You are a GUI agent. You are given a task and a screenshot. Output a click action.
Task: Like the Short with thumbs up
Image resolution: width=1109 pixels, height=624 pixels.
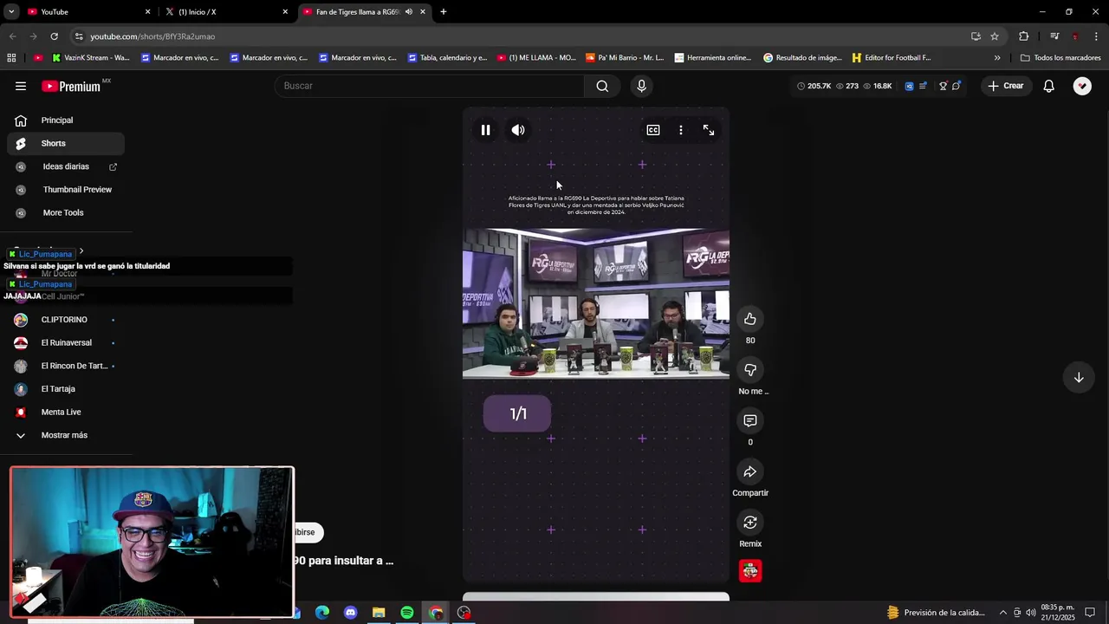pos(750,319)
